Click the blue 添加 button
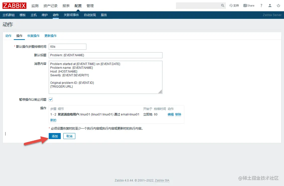The image size is (284, 186). tap(55, 136)
